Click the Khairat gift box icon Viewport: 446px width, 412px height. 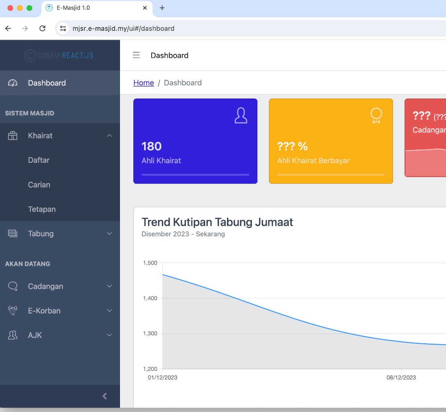pos(12,136)
